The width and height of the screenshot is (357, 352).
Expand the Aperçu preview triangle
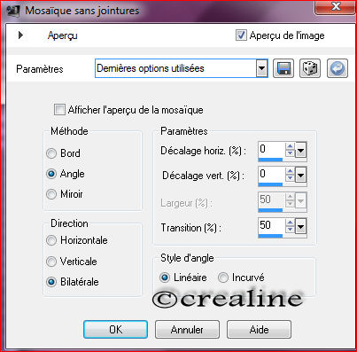pyautogui.click(x=20, y=35)
